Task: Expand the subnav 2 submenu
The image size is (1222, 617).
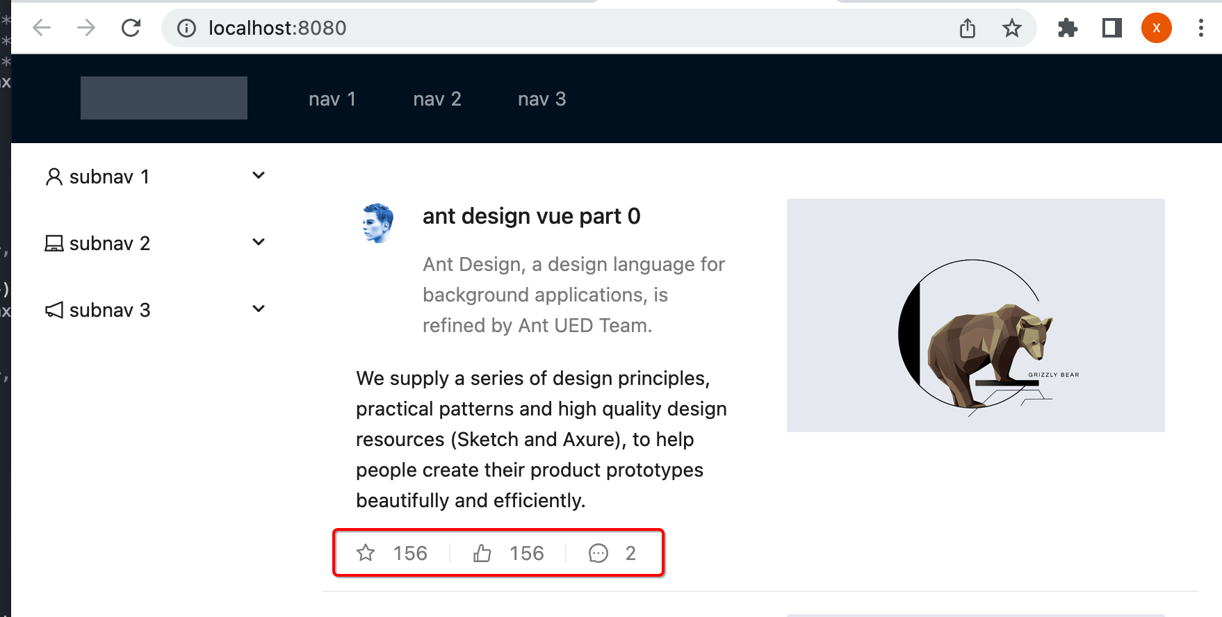Action: coord(156,243)
